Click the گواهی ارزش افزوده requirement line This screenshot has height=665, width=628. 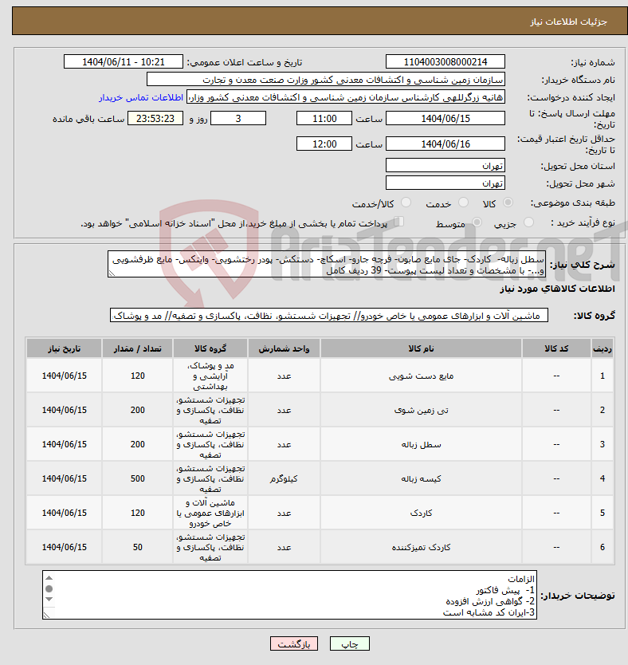pyautogui.click(x=490, y=601)
